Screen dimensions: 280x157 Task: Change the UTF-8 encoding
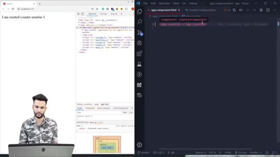click(x=212, y=153)
